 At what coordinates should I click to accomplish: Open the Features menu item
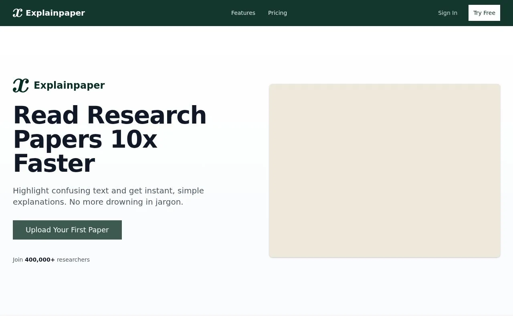(x=243, y=13)
